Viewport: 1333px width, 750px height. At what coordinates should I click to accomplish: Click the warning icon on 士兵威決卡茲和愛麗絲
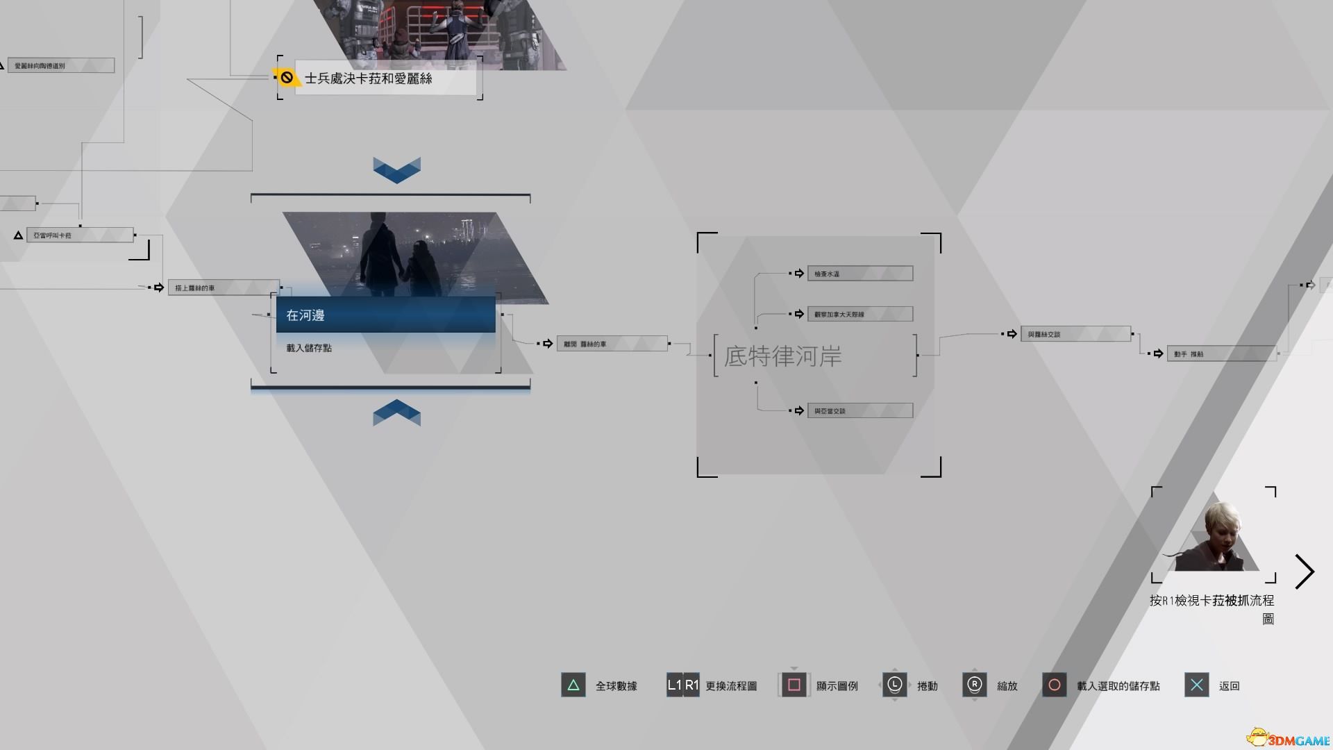(x=288, y=78)
